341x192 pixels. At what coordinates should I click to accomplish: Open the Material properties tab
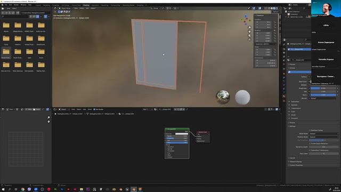[x=284, y=96]
